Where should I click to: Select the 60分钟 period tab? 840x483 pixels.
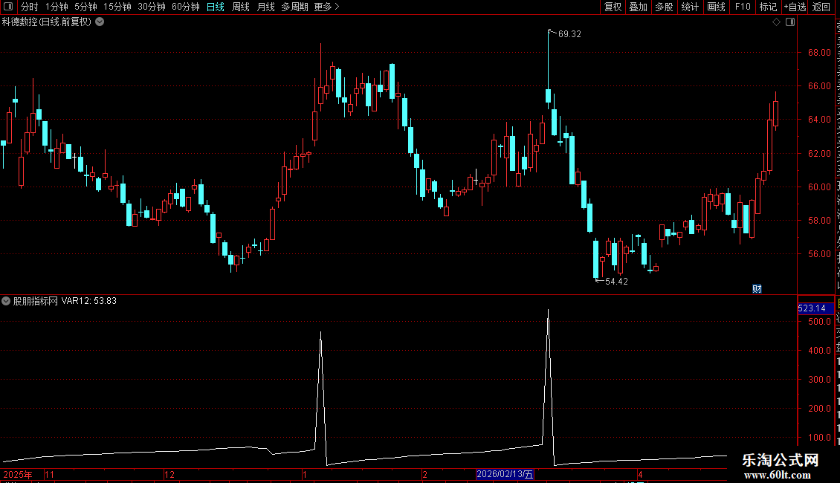pos(186,7)
